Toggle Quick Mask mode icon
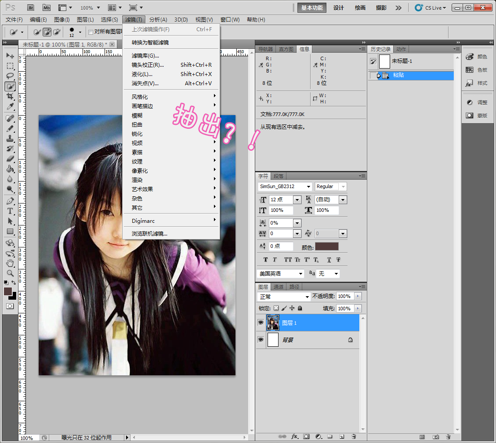 tap(10, 306)
